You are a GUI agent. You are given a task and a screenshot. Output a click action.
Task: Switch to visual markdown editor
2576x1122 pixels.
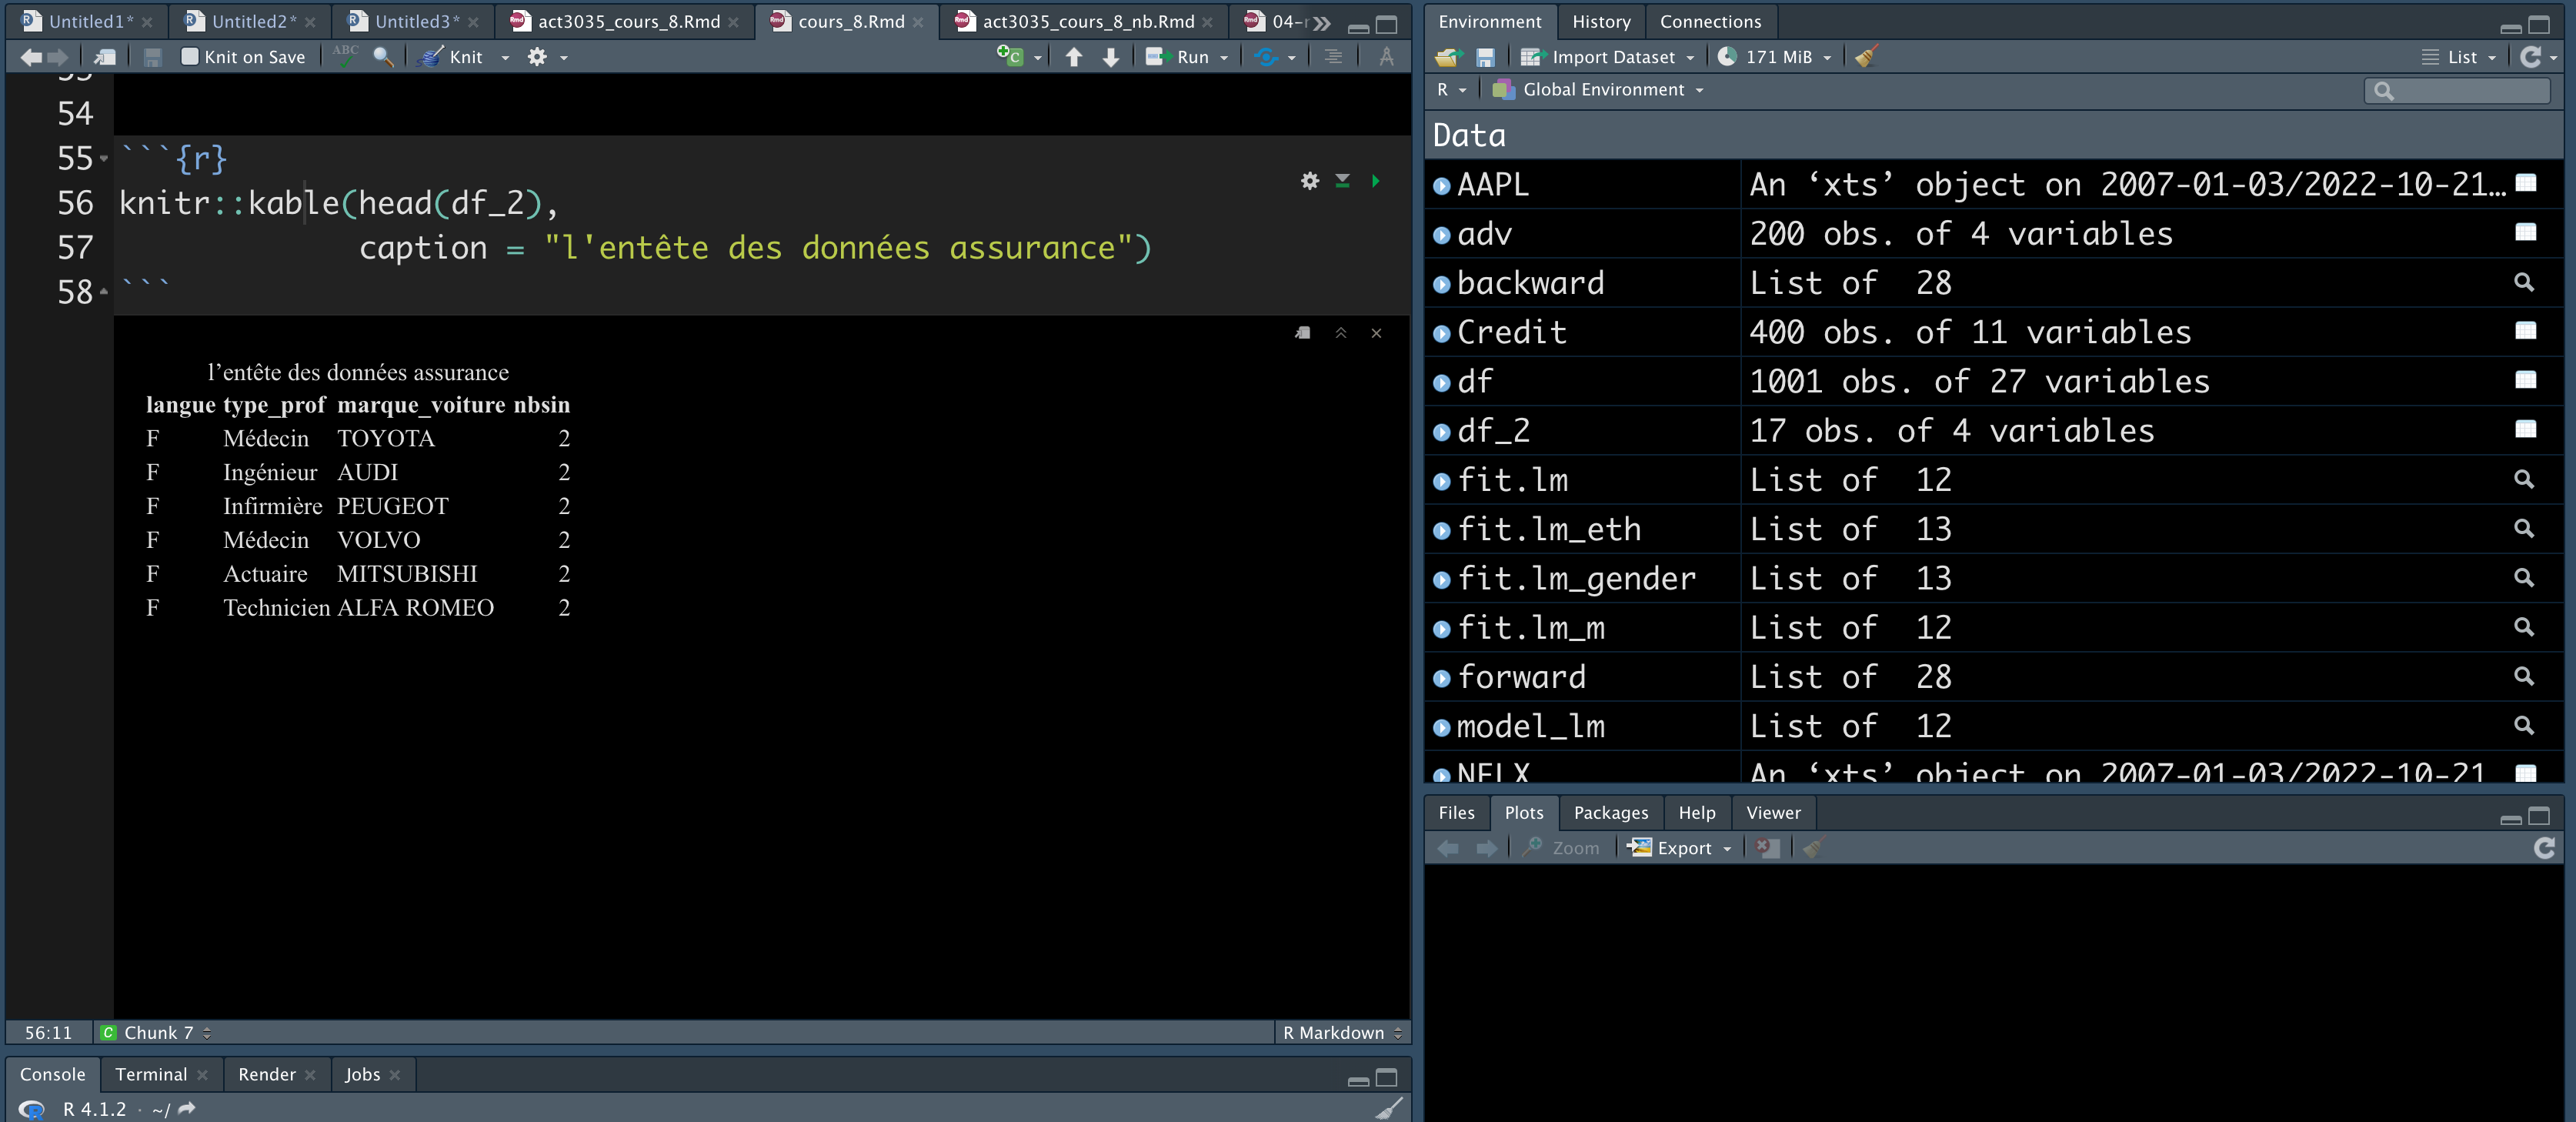pyautogui.click(x=1386, y=57)
